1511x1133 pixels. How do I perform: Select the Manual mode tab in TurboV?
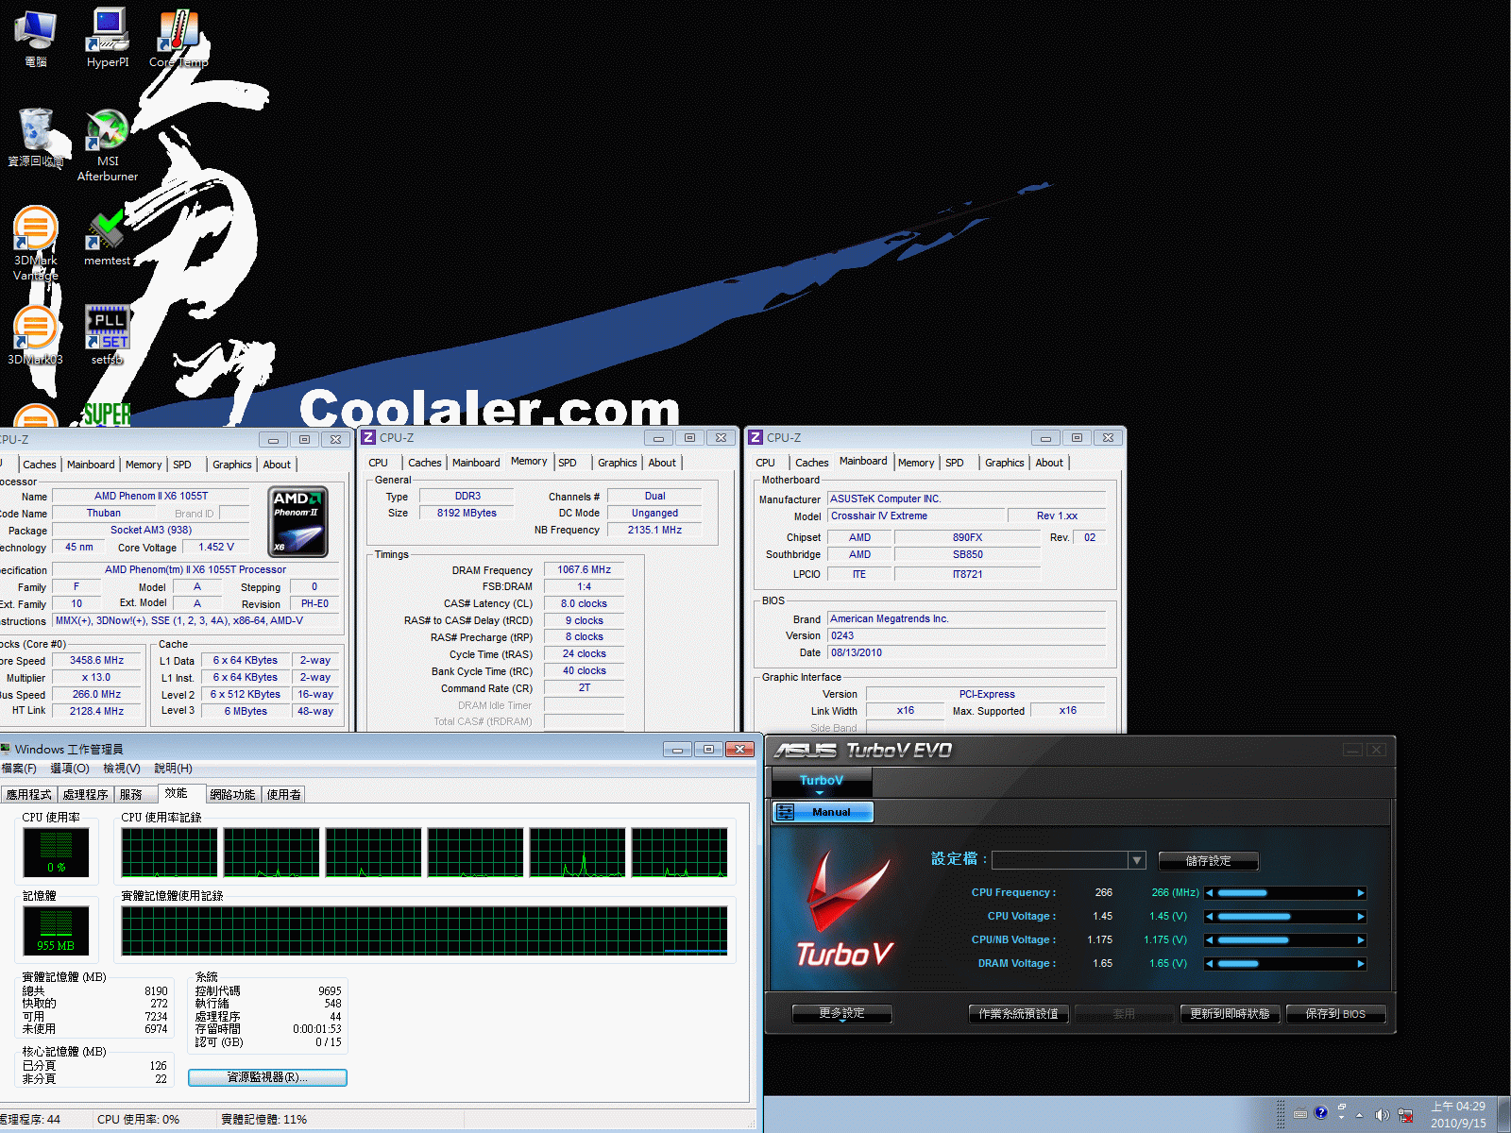(x=823, y=812)
